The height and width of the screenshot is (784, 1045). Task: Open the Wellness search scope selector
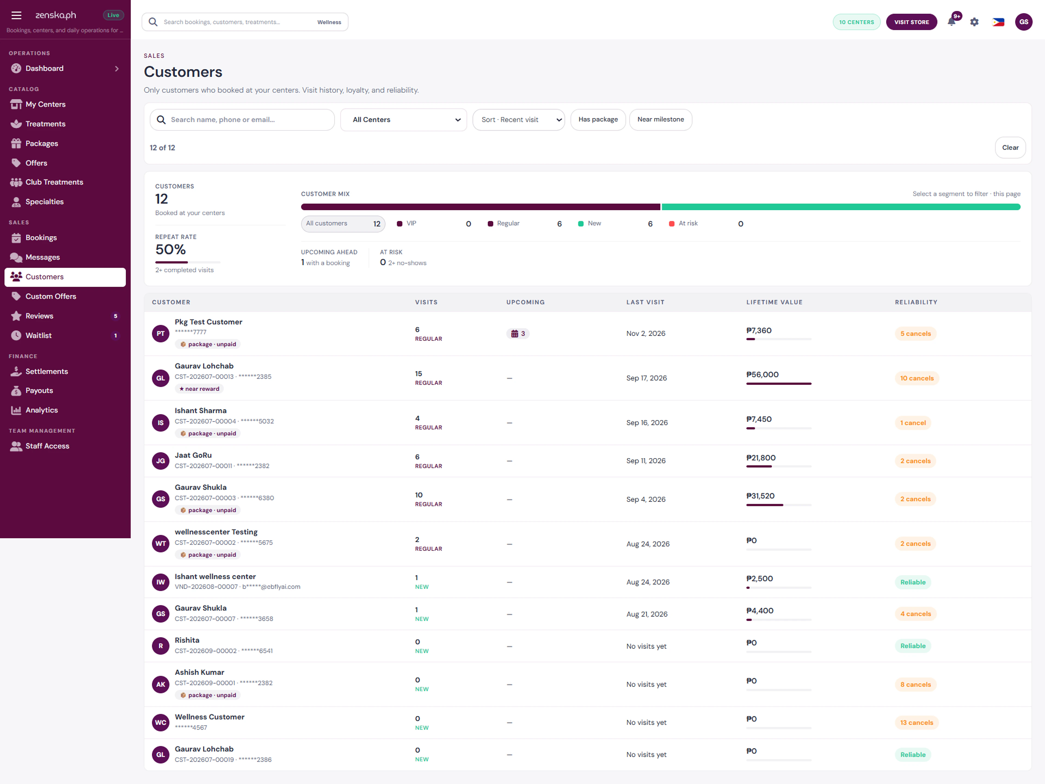329,22
